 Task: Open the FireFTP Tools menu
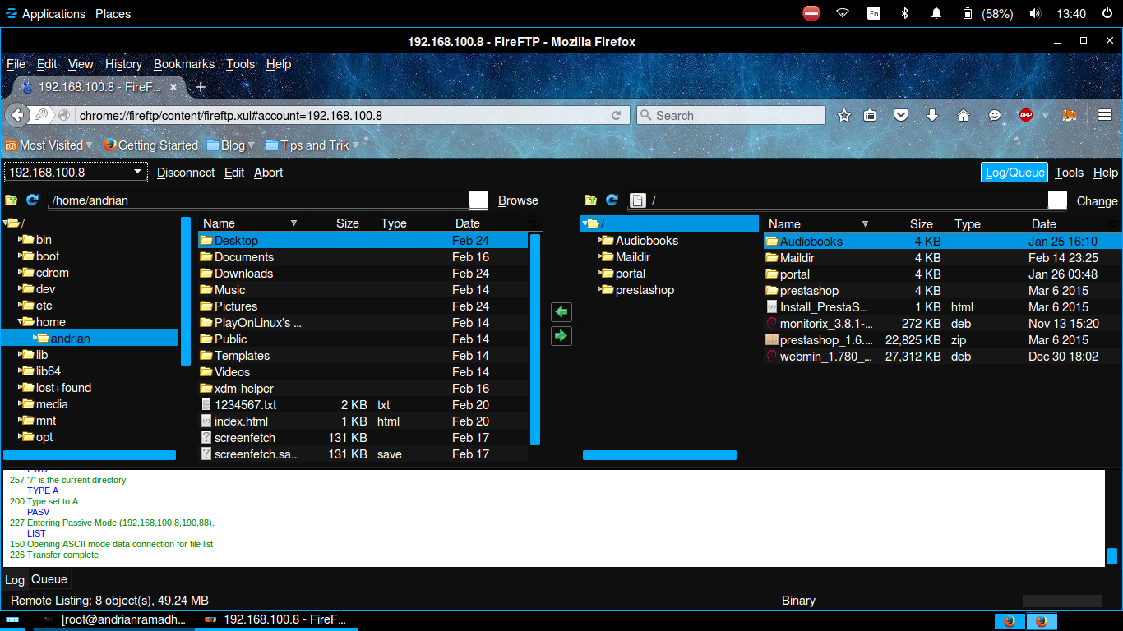click(1070, 173)
